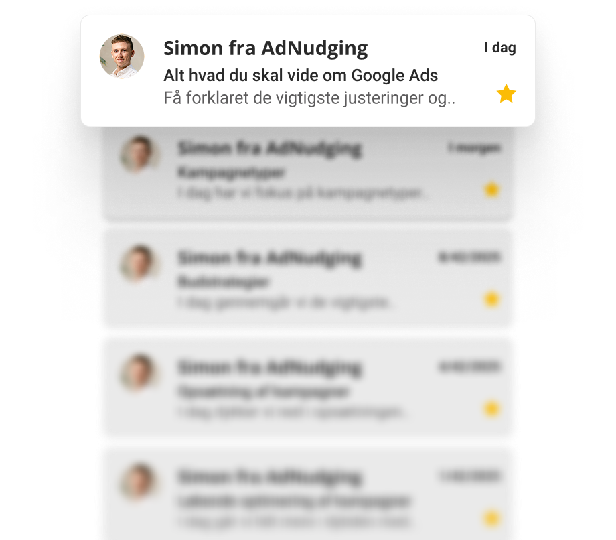
Task: Click the 'I dag' date label
Action: click(x=499, y=48)
